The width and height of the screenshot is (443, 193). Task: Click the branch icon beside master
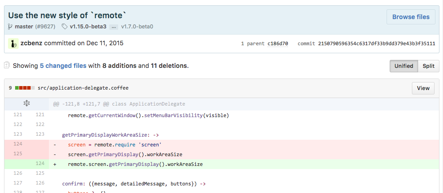coord(10,27)
